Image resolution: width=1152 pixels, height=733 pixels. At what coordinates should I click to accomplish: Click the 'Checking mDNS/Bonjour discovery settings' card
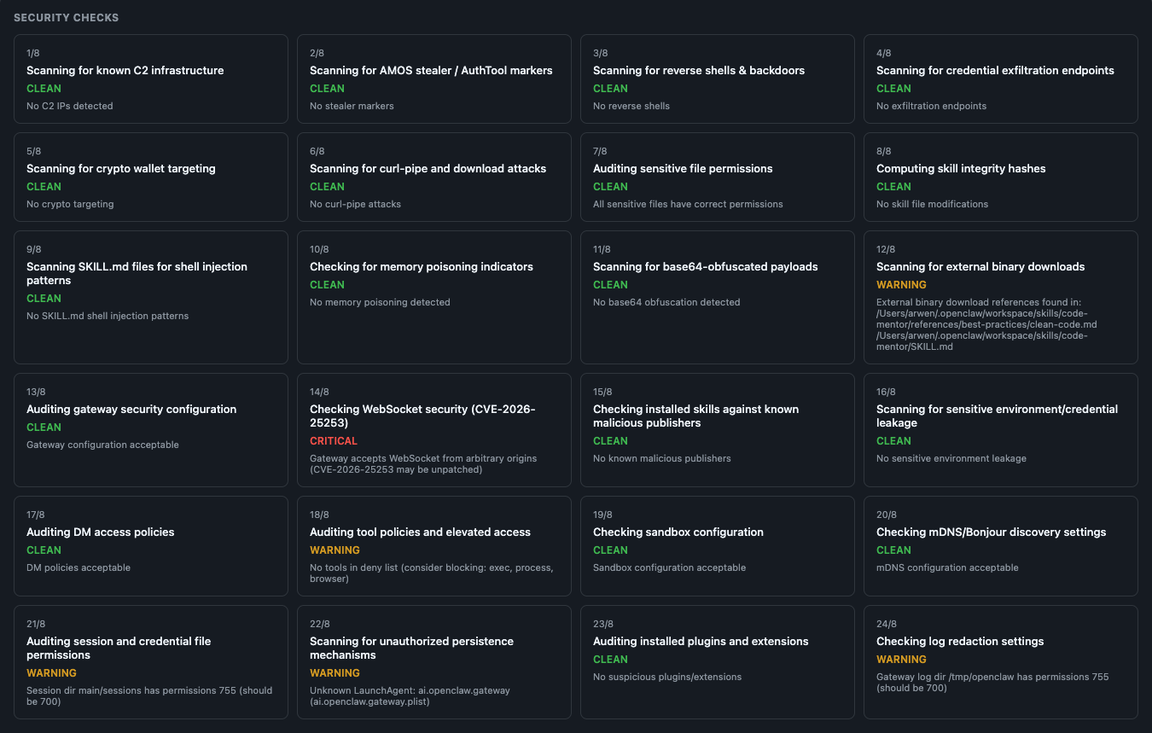coord(1000,546)
